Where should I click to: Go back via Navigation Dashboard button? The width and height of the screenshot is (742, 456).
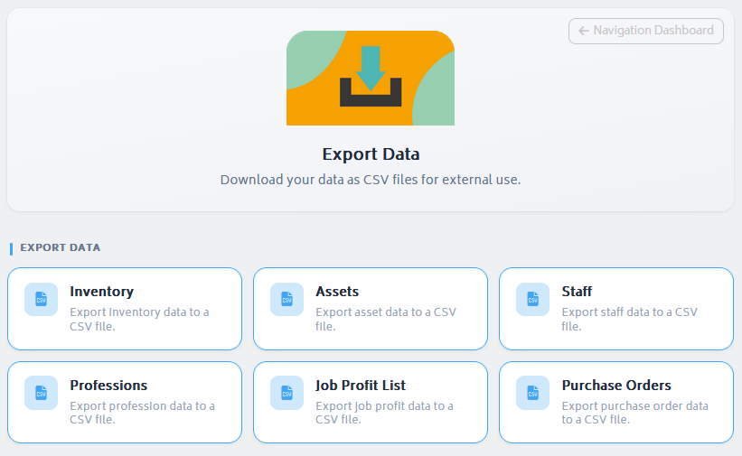pyautogui.click(x=646, y=31)
